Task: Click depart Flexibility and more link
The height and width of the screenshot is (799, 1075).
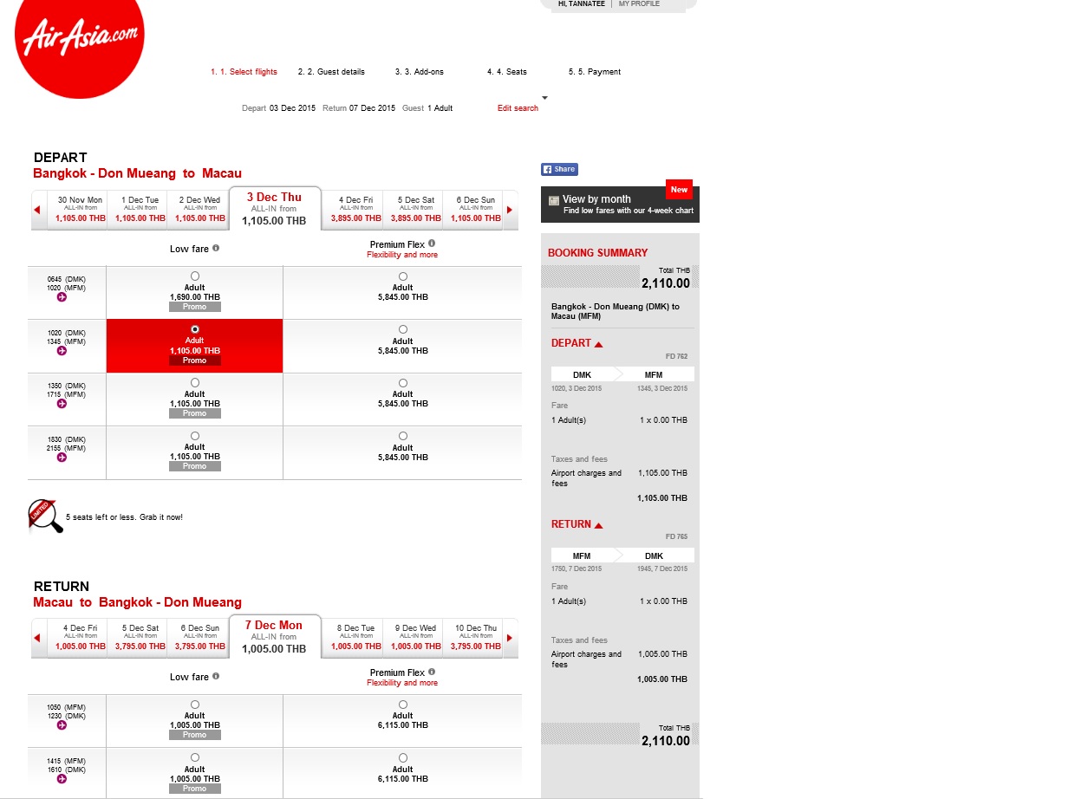Action: 402,255
